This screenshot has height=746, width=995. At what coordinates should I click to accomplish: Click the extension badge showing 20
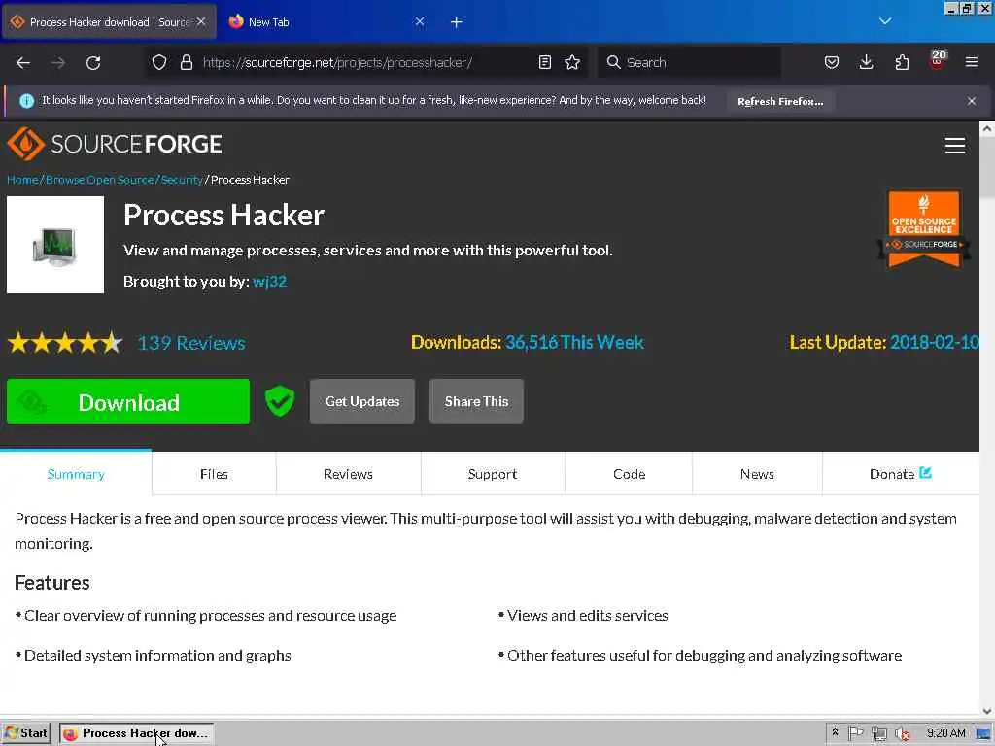point(938,59)
